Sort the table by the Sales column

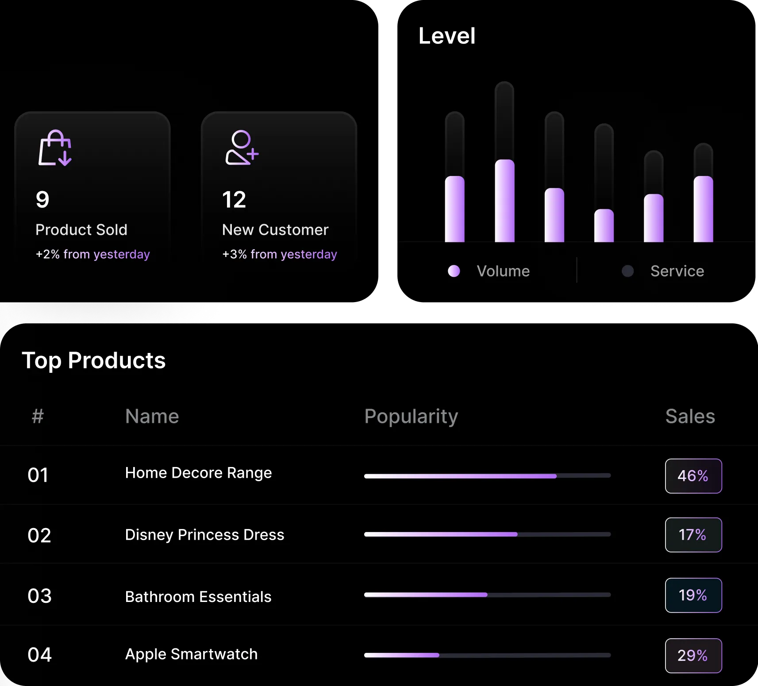pos(690,416)
